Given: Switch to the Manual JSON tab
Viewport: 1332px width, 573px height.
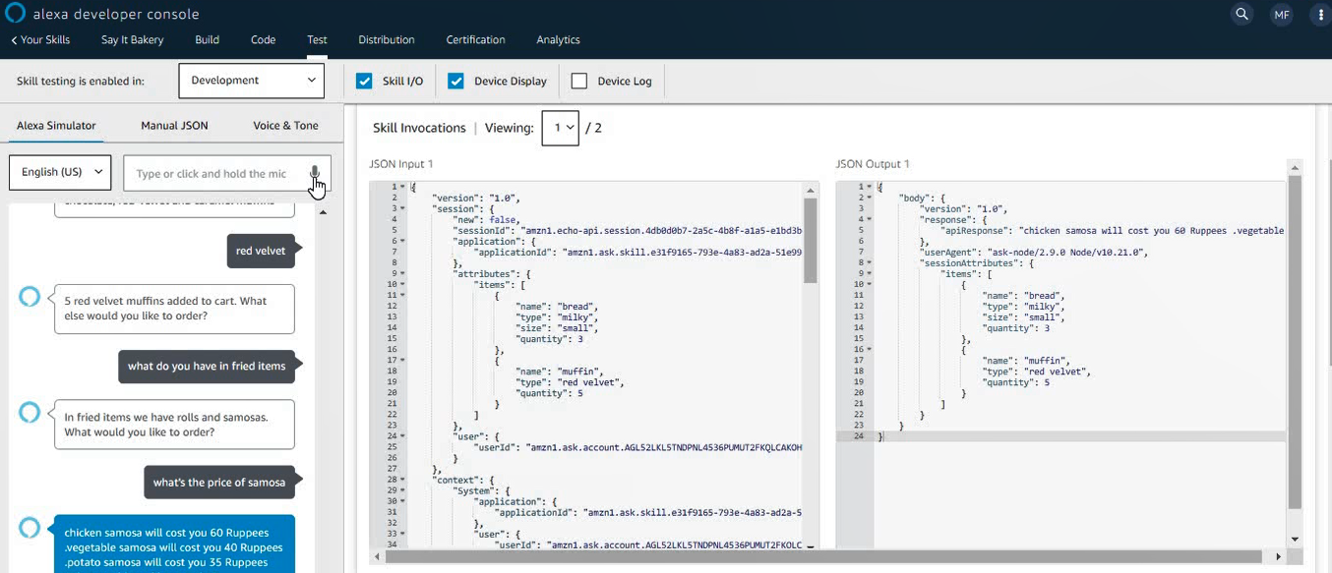Looking at the screenshot, I should (x=174, y=126).
